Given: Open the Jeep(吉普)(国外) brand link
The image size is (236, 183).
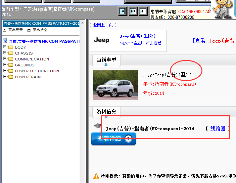Looking at the screenshot, I should click(138, 36).
